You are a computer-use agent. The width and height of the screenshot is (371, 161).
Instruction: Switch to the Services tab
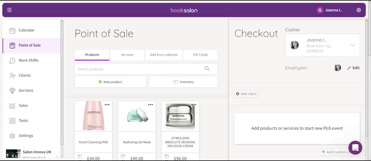tap(127, 55)
